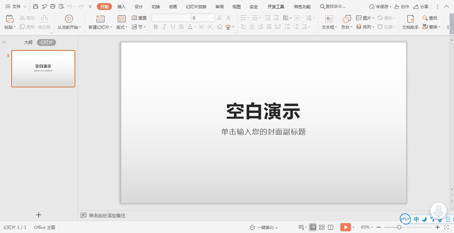This screenshot has width=454, height=233.
Task: Open the font size dropdown
Action: (x=213, y=17)
